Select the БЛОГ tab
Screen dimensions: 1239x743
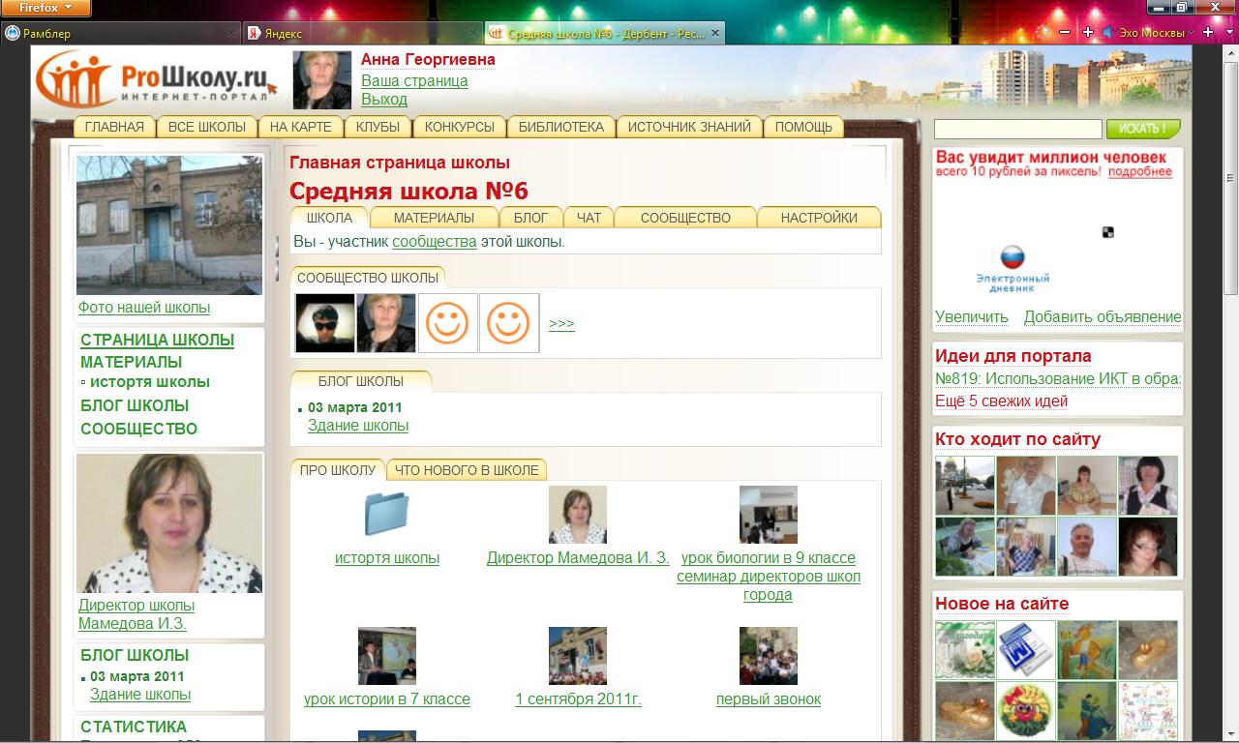tap(530, 218)
